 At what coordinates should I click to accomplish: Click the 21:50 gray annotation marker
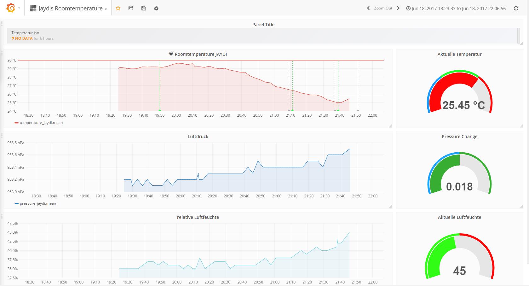(358, 110)
